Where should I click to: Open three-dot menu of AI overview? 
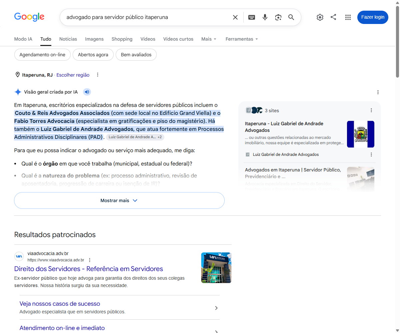pyautogui.click(x=378, y=92)
